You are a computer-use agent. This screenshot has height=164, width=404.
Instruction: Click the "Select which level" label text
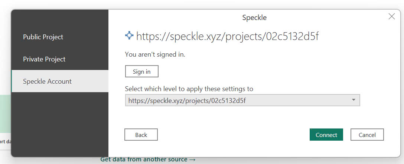tap(189, 89)
